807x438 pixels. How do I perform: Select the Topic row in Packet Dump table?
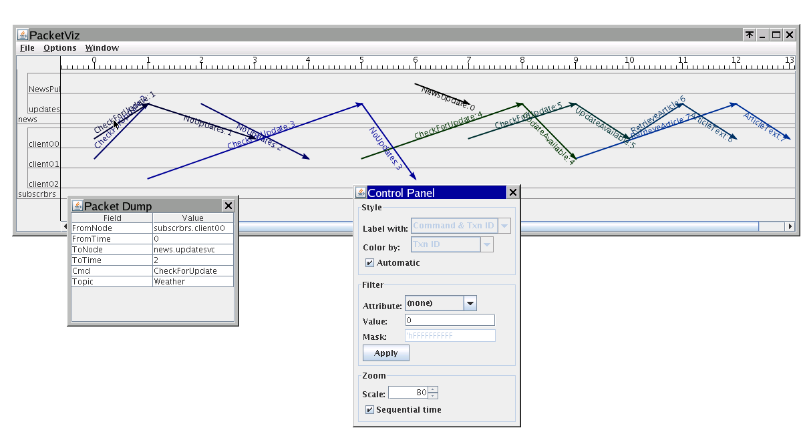pos(153,282)
